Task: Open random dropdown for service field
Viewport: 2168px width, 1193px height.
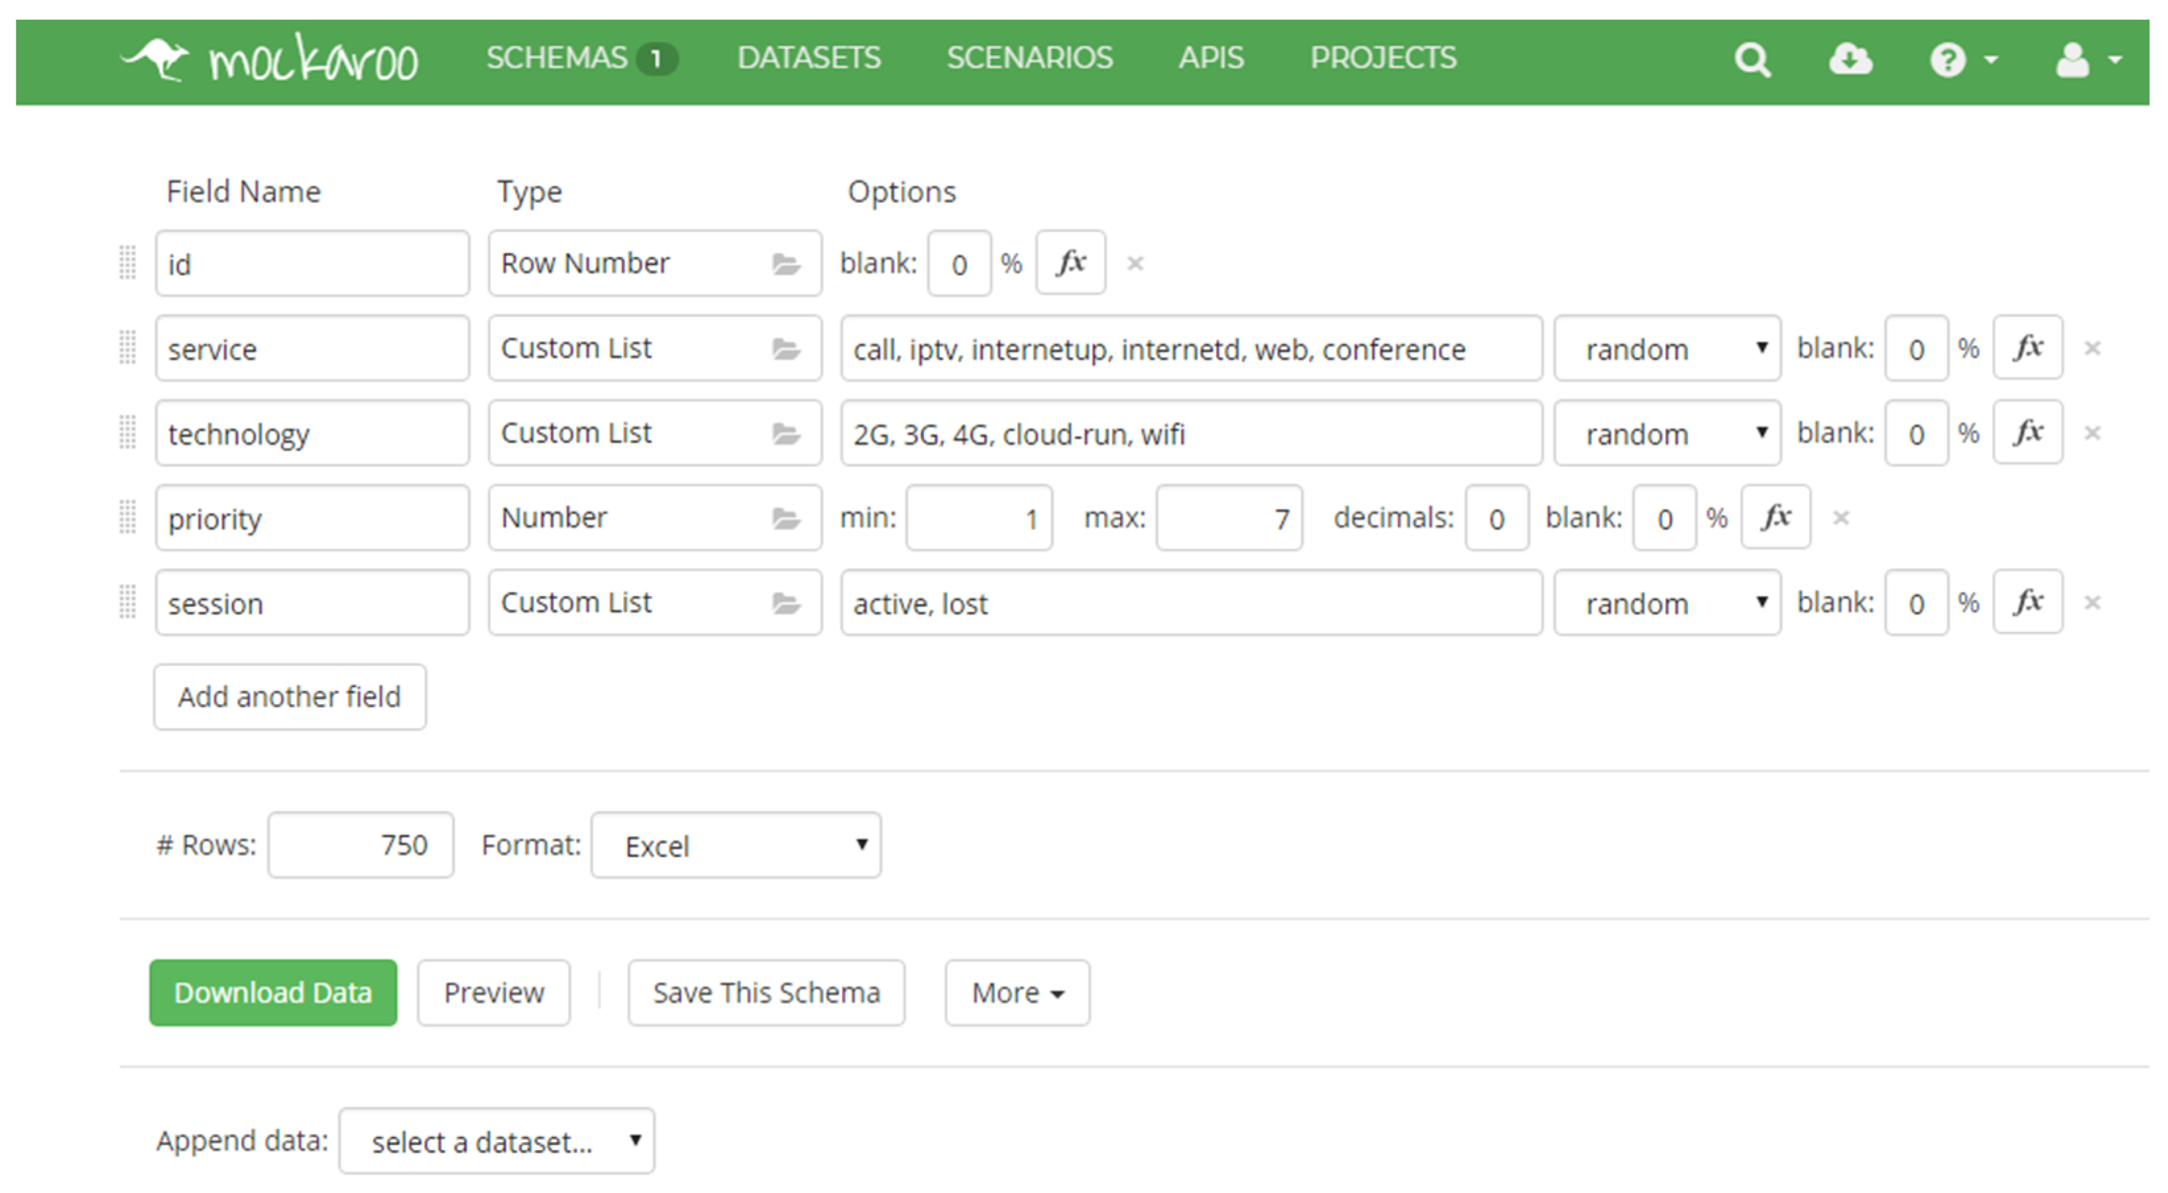Action: click(1667, 348)
